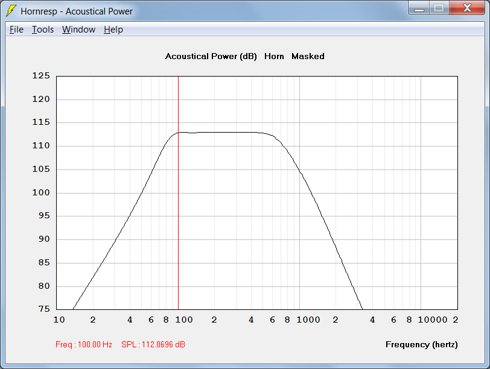Click the 10 x-axis frequency label
This screenshot has width=490, height=369.
pos(59,320)
